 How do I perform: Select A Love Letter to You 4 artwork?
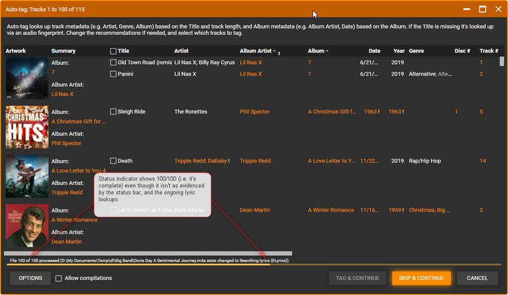(27, 176)
